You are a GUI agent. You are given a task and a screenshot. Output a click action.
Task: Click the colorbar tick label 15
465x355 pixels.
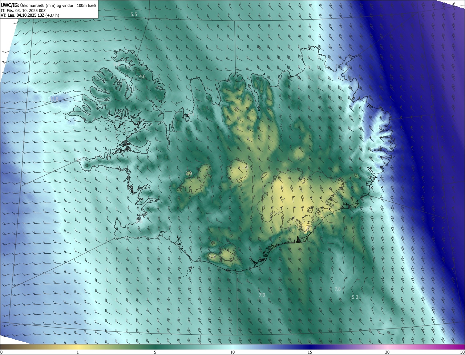coord(310,352)
